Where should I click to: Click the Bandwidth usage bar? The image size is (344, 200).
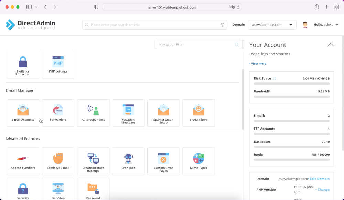click(292, 97)
